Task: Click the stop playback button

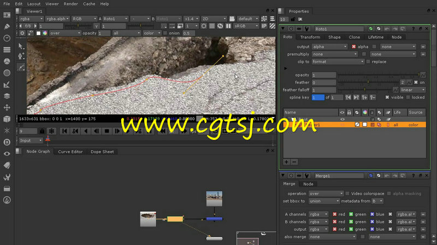Action: pos(107,131)
